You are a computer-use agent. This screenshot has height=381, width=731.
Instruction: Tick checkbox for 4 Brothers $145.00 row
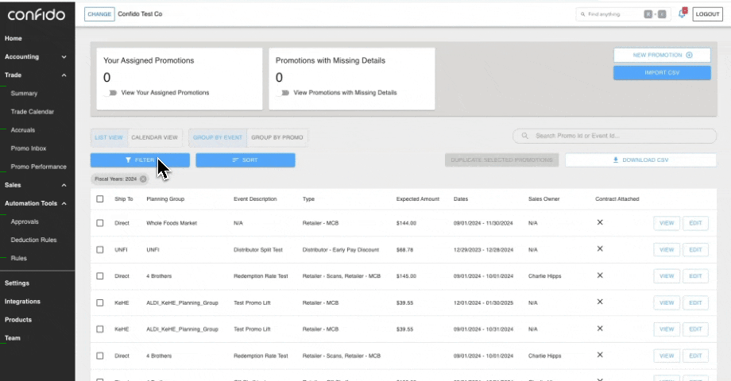pos(100,276)
